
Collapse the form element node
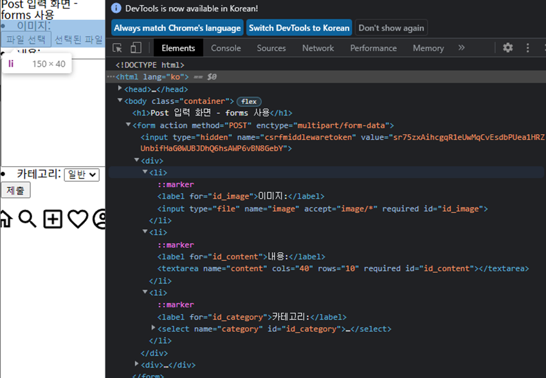(x=128, y=125)
